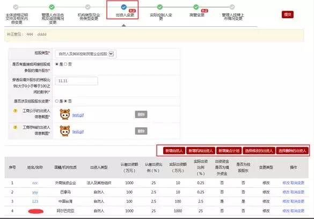Select the 出资人变更 step label
314x219 pixels.
(x=125, y=15)
